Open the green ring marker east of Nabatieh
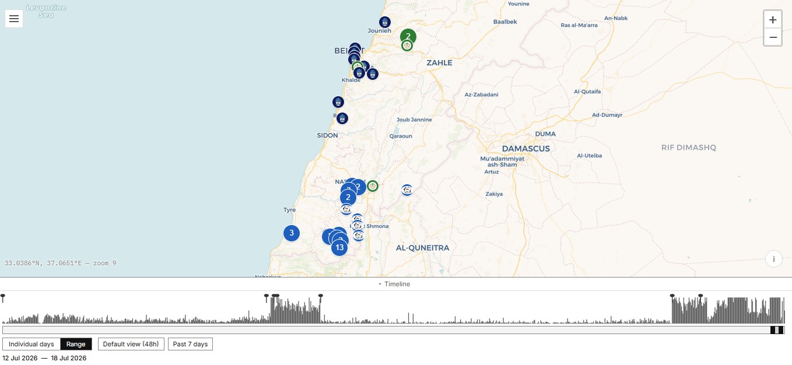The width and height of the screenshot is (792, 365). (373, 186)
